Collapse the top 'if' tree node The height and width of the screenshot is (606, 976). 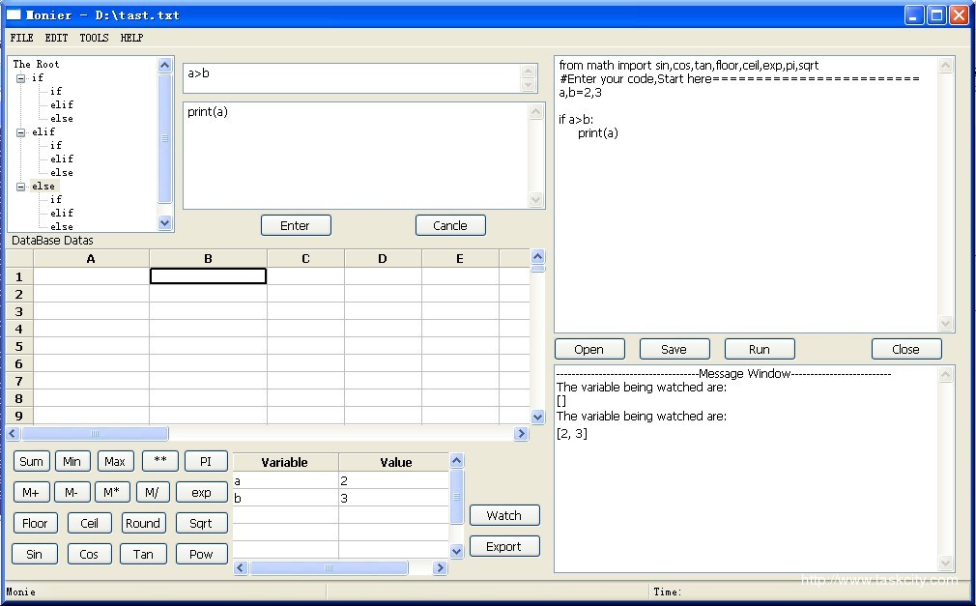(x=20, y=78)
